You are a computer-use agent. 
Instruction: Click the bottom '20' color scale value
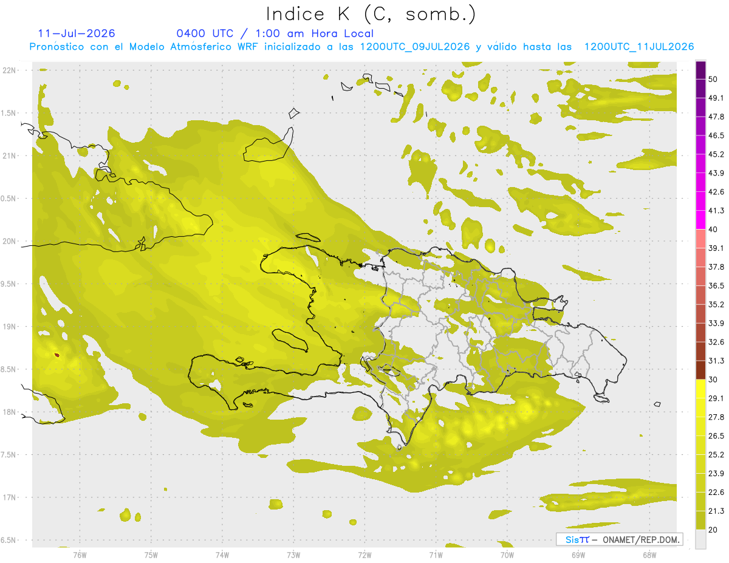[713, 530]
